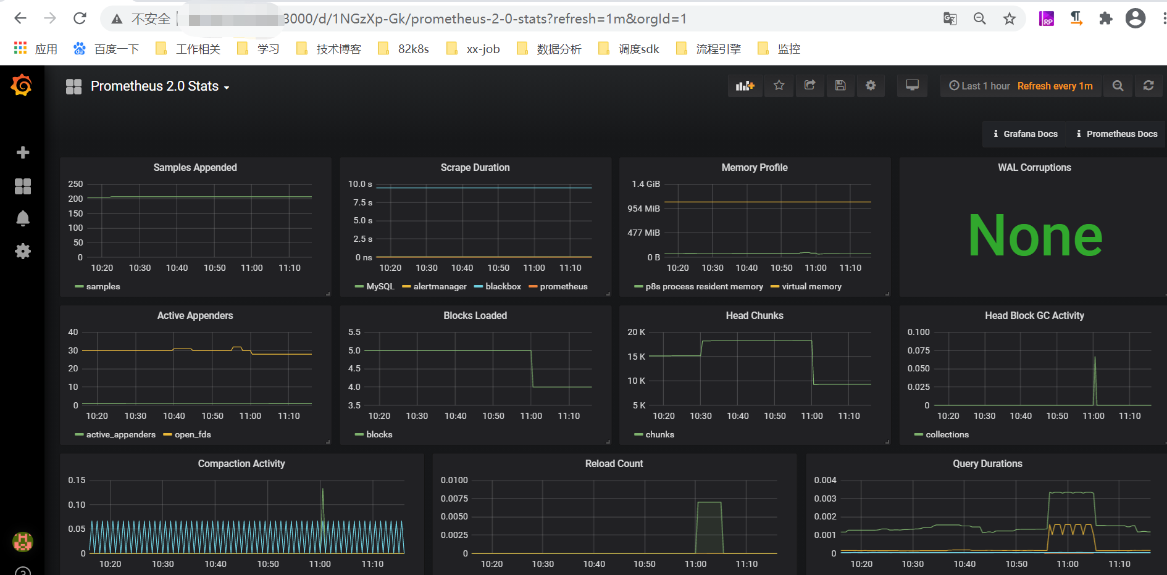Cycle view mode monitor icon
This screenshot has height=575, width=1167.
(x=912, y=86)
